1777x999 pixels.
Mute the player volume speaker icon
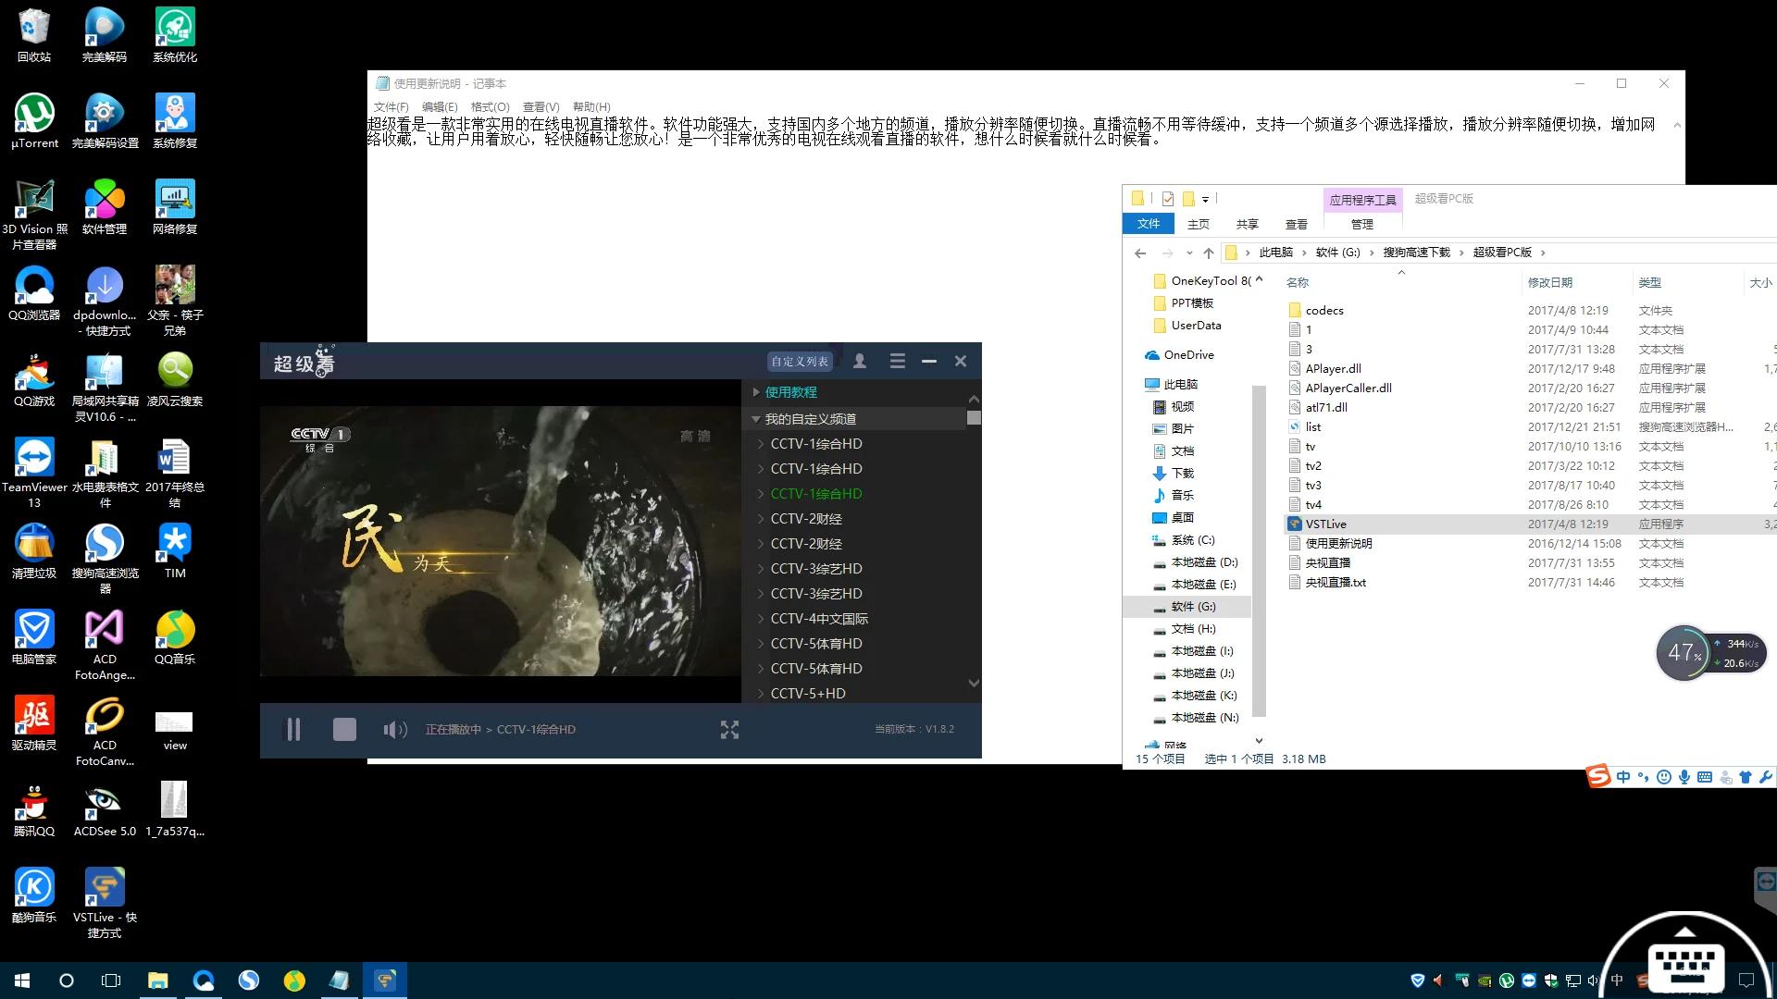(394, 730)
